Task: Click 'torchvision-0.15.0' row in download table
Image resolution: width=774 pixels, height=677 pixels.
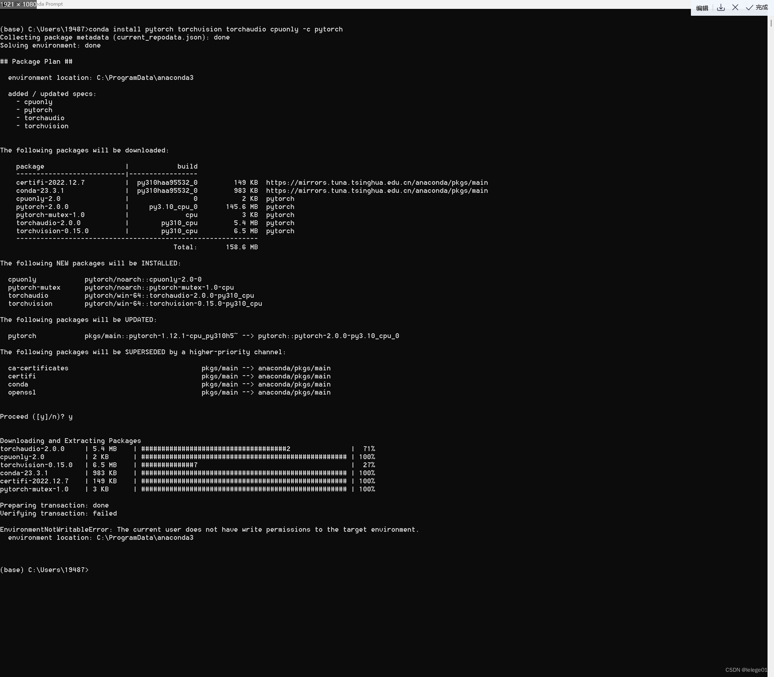Action: pos(155,231)
